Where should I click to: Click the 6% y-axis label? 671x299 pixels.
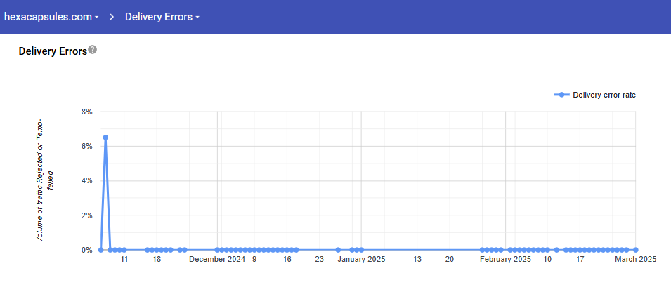coord(87,146)
